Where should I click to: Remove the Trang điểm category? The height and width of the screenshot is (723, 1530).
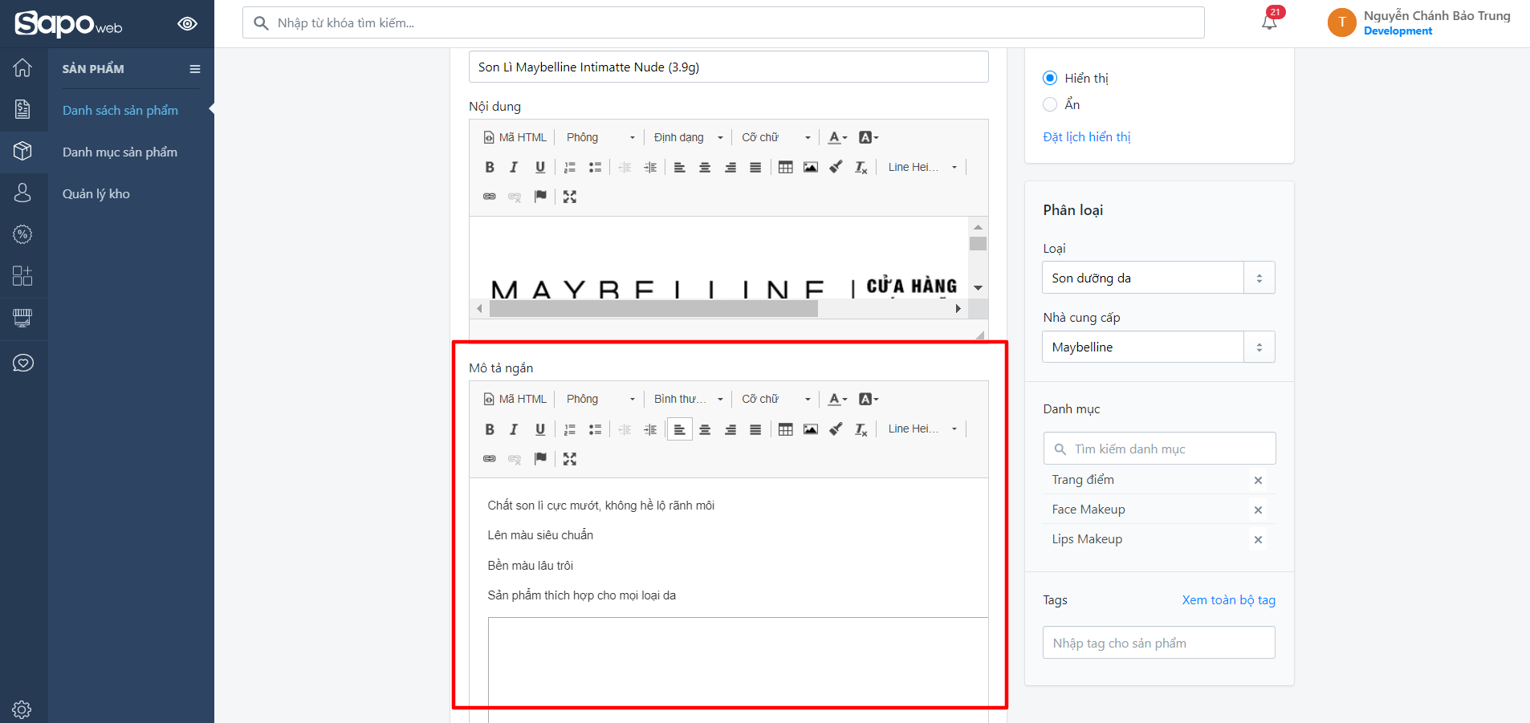coord(1258,480)
